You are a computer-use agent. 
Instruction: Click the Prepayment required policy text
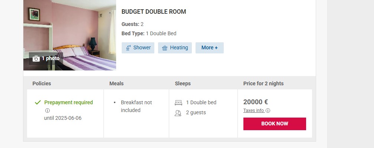coord(68,102)
